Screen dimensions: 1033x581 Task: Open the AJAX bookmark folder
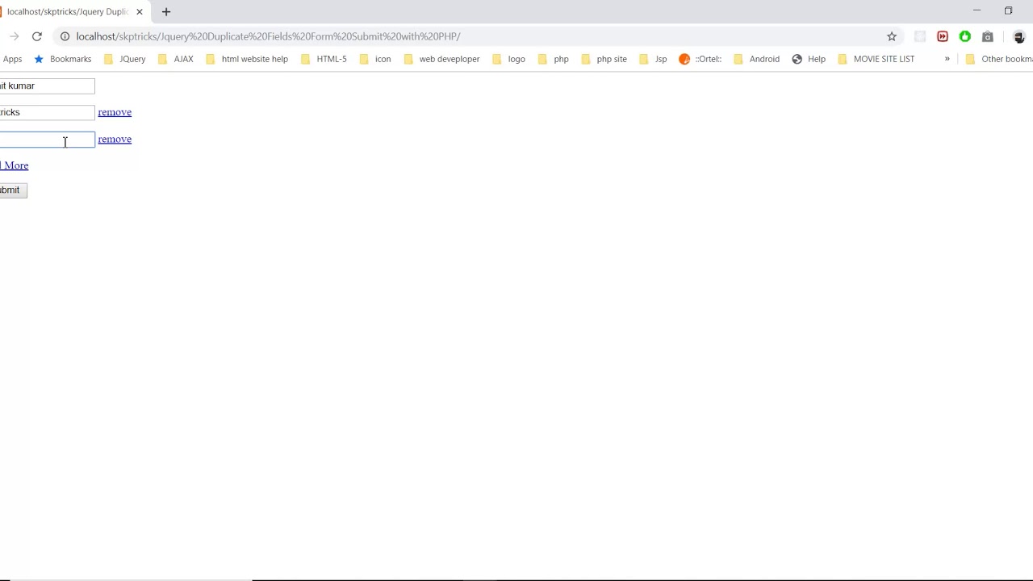click(x=176, y=59)
